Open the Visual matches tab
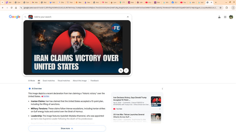 [64, 81]
